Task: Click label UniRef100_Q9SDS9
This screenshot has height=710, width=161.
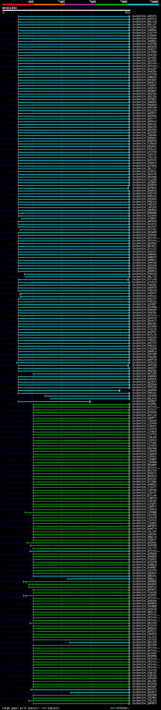Action: pyautogui.click(x=144, y=47)
